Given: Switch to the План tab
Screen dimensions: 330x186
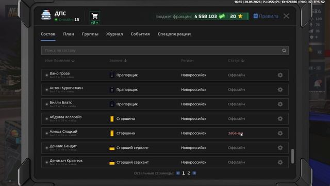Looking at the screenshot, I should (x=69, y=34).
